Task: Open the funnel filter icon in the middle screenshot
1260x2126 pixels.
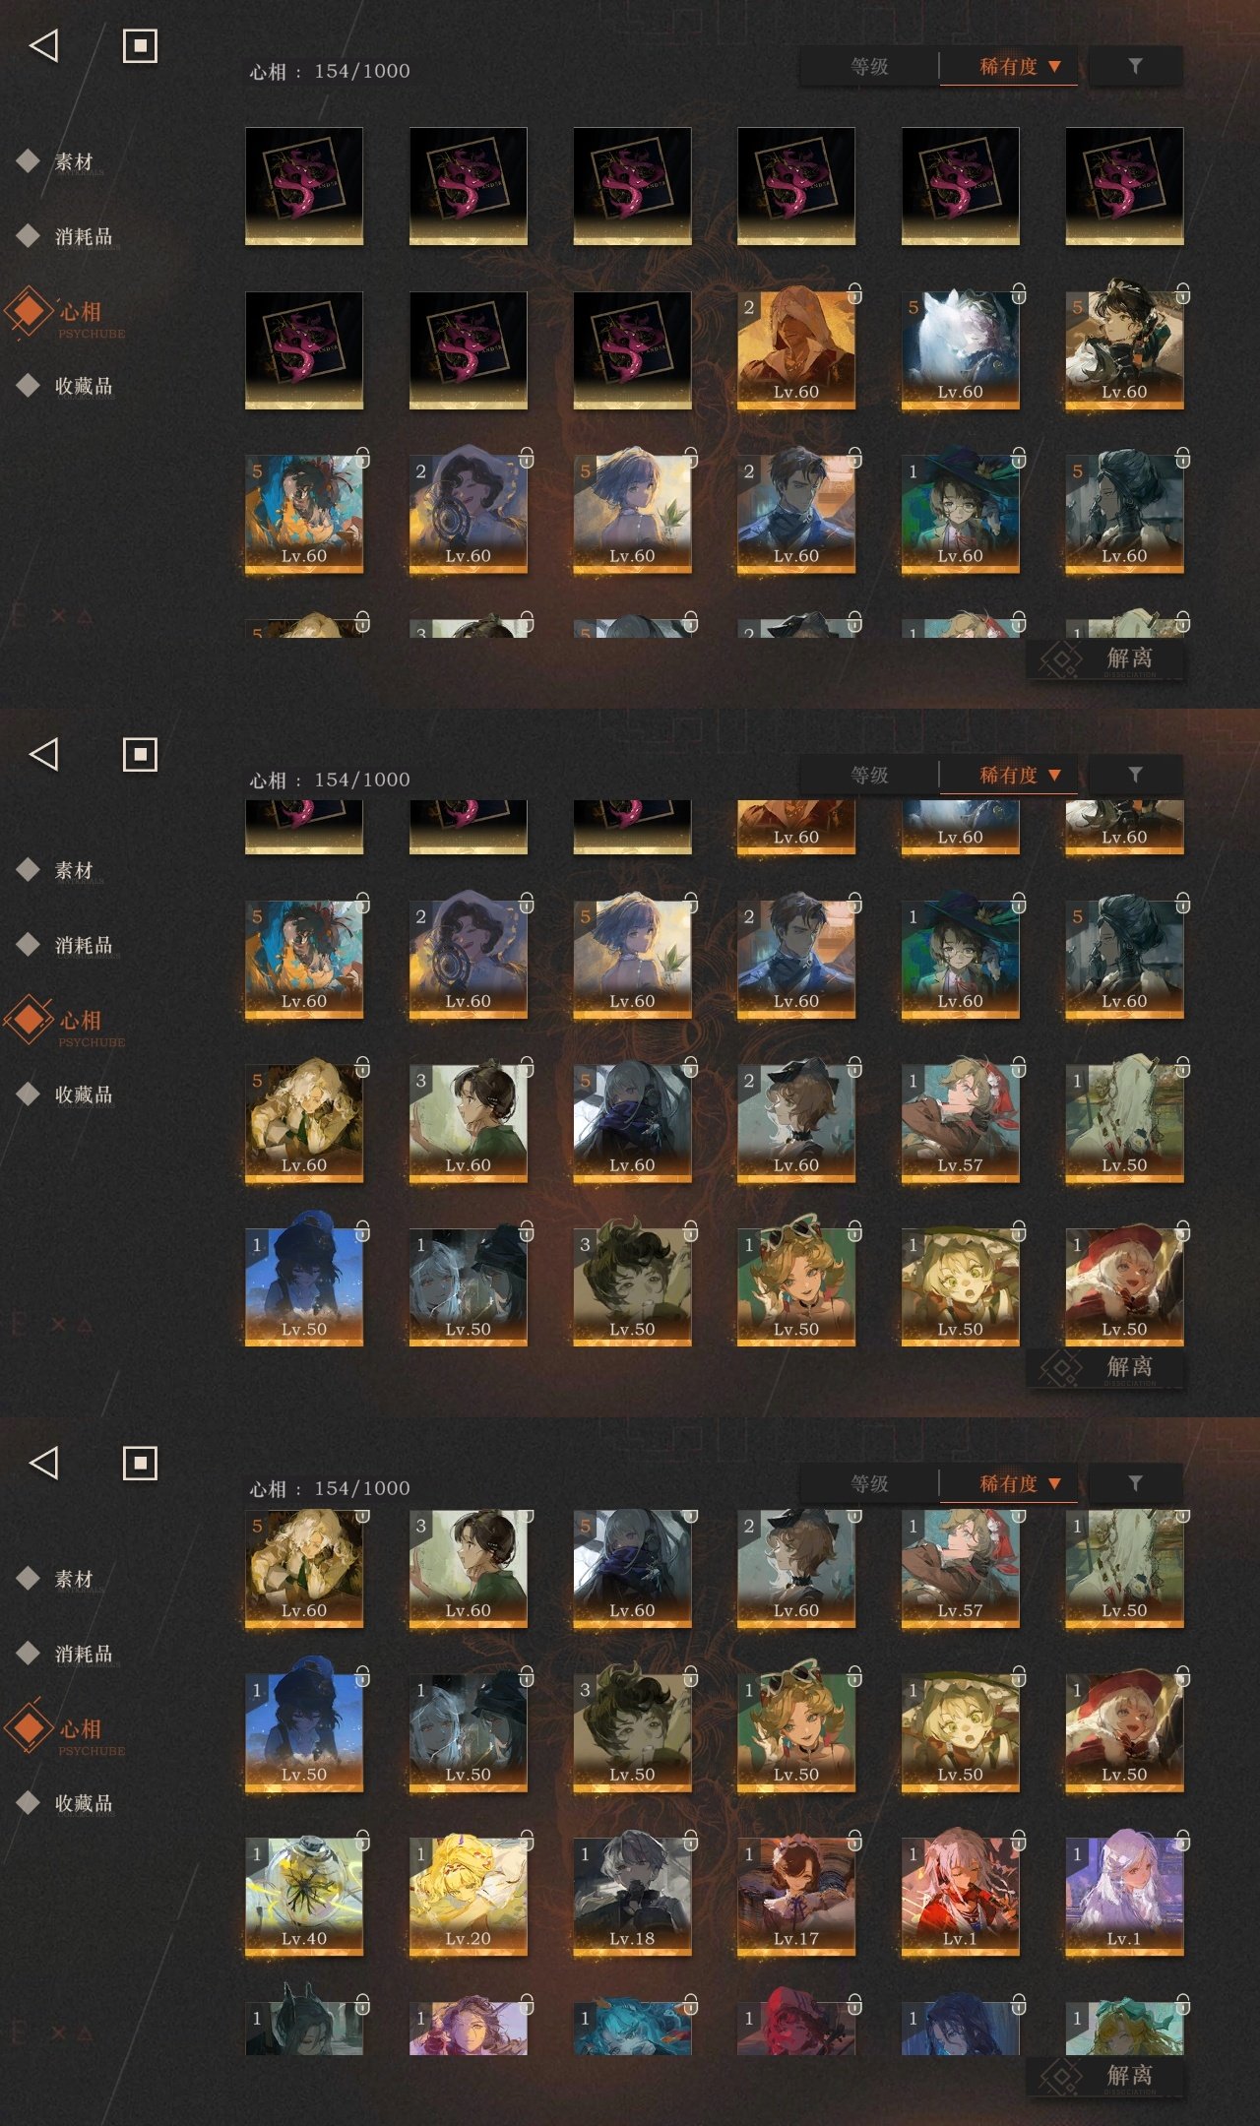Action: tap(1135, 775)
